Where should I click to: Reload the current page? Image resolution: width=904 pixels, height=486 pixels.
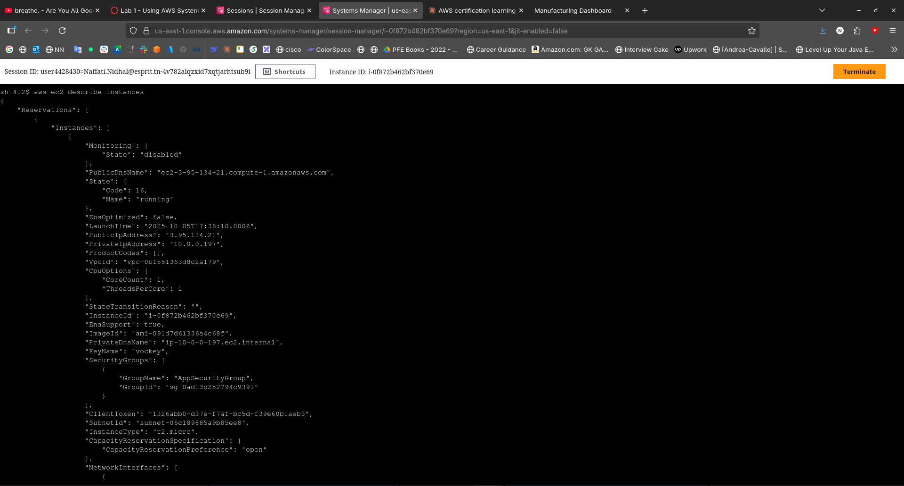(62, 31)
